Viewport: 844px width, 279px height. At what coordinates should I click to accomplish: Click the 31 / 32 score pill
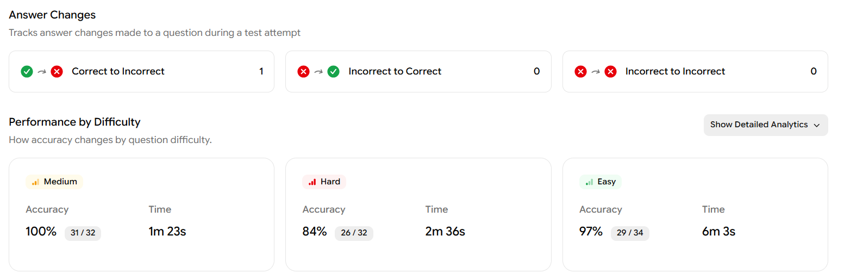tap(83, 233)
